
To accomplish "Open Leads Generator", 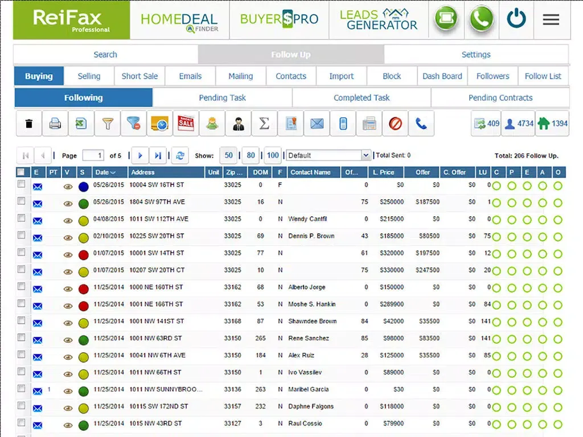I will [379, 19].
